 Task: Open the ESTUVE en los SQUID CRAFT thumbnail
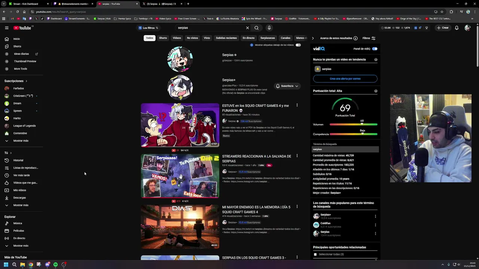pos(180,125)
